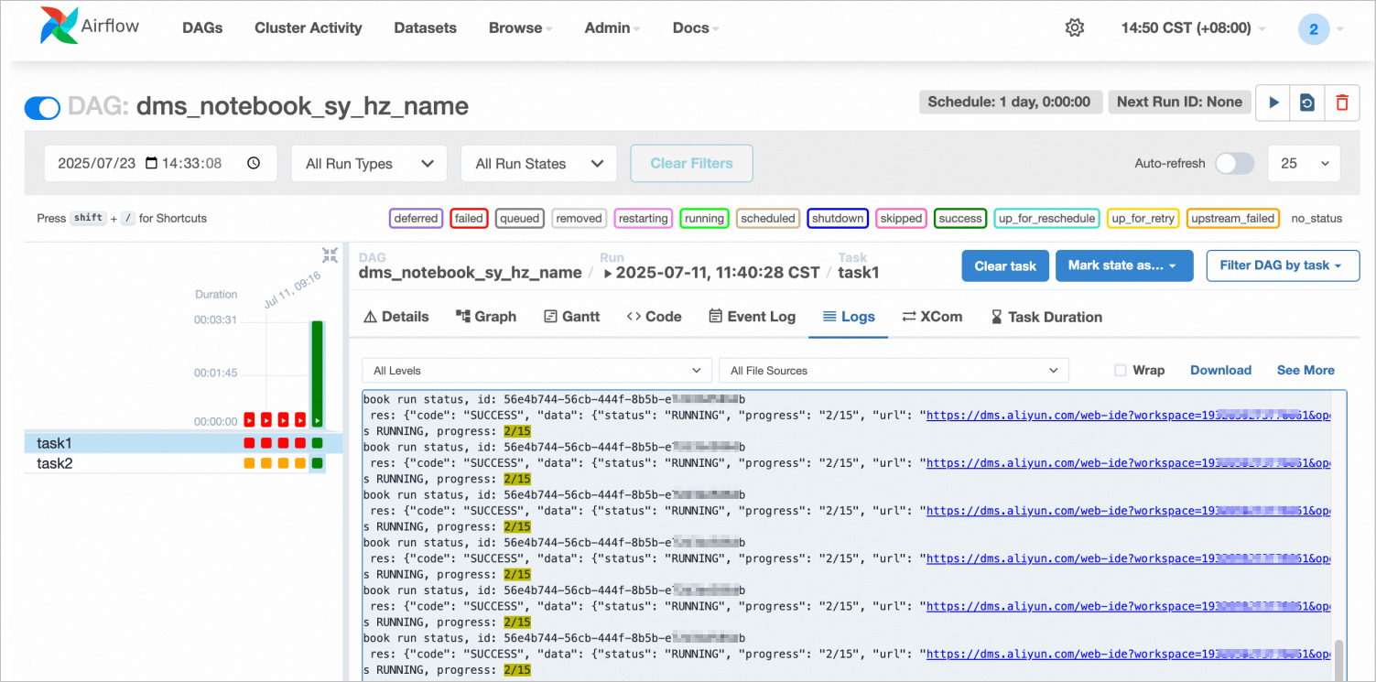Click the leftmost orange square in the task2 row
The image size is (1376, 682).
[x=249, y=463]
